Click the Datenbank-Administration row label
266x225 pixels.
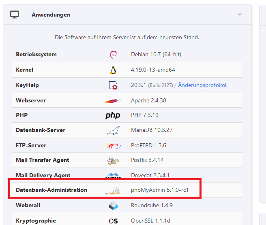pyautogui.click(x=51, y=190)
